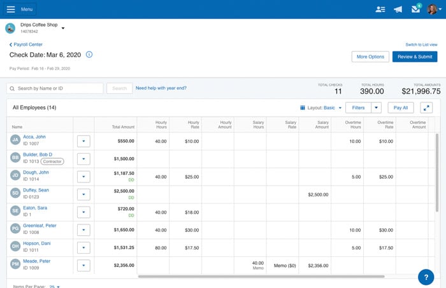Expand row options for Eaton, Sara
Image resolution: width=446 pixels, height=288 pixels.
[x=83, y=212]
